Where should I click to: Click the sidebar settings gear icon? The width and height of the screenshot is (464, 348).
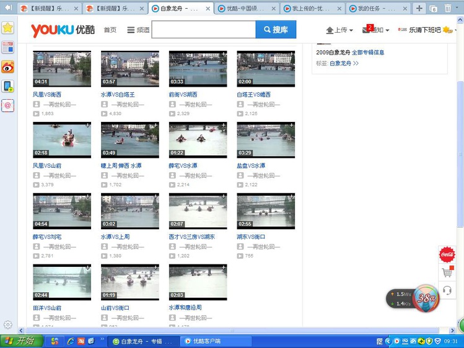pyautogui.click(x=7, y=324)
